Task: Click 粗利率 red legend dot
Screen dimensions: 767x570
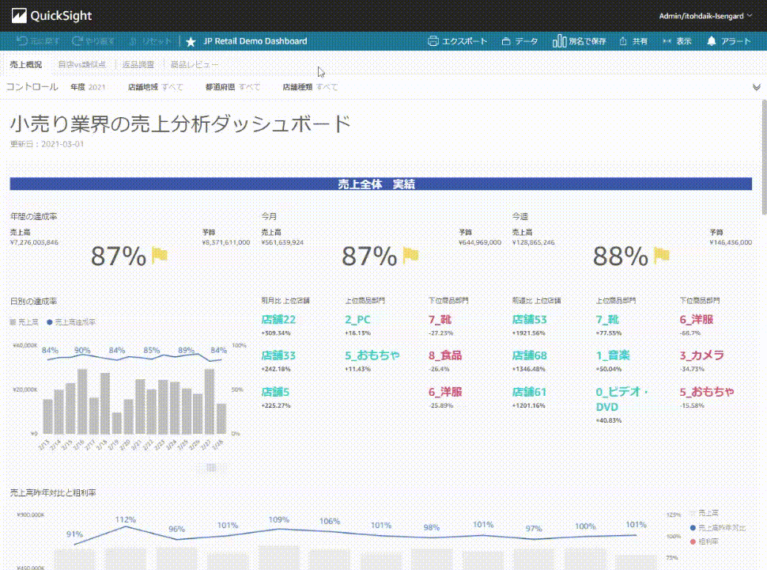Action: tap(693, 541)
